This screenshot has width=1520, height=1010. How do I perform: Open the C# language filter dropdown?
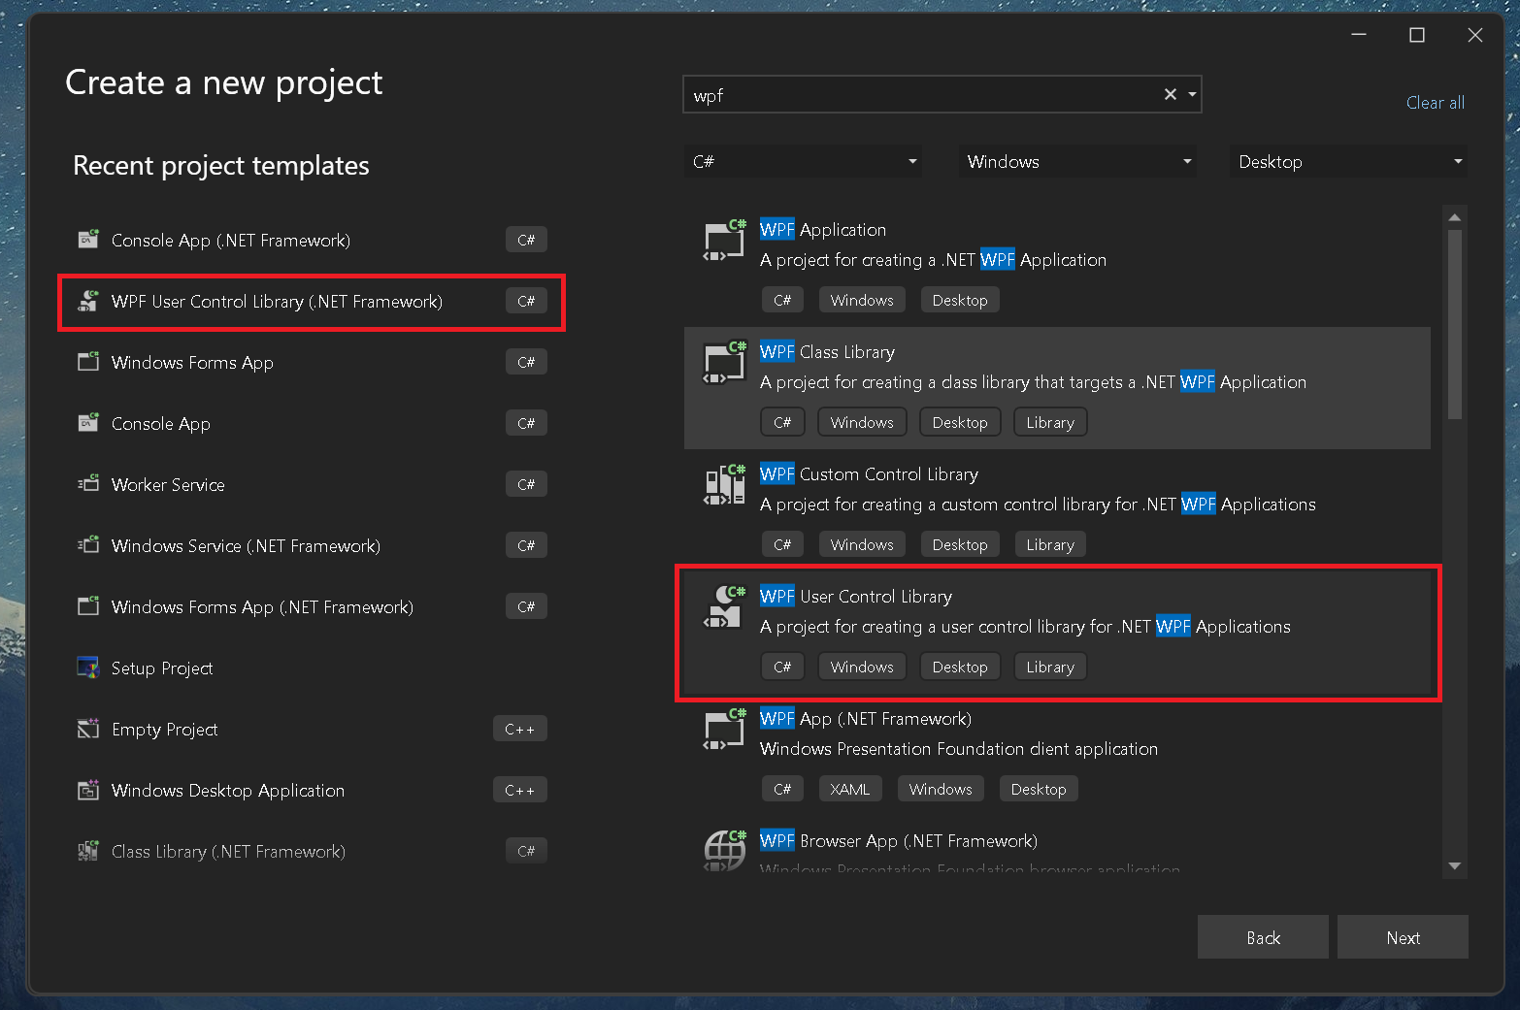pyautogui.click(x=803, y=161)
